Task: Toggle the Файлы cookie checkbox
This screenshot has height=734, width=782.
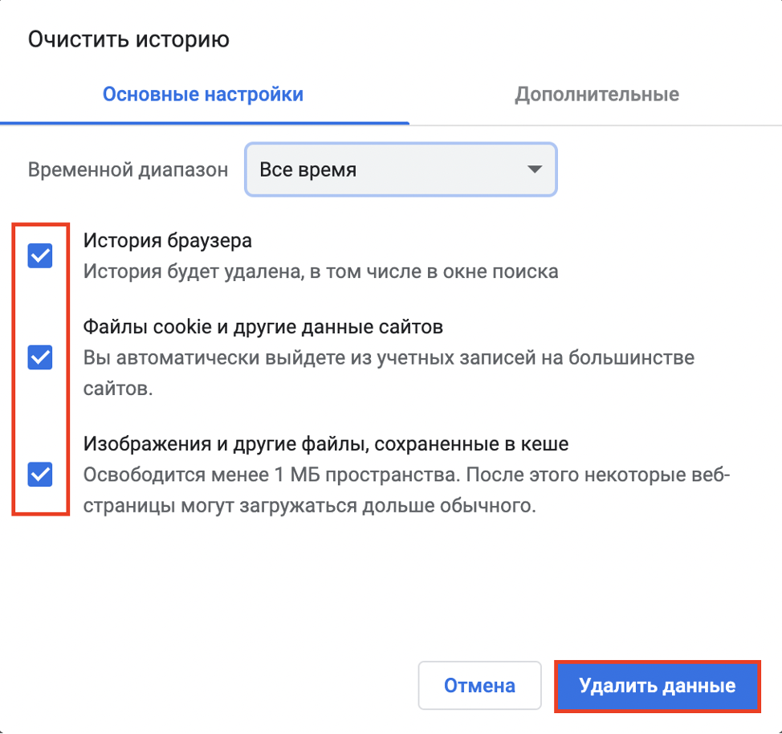Action: pos(40,357)
